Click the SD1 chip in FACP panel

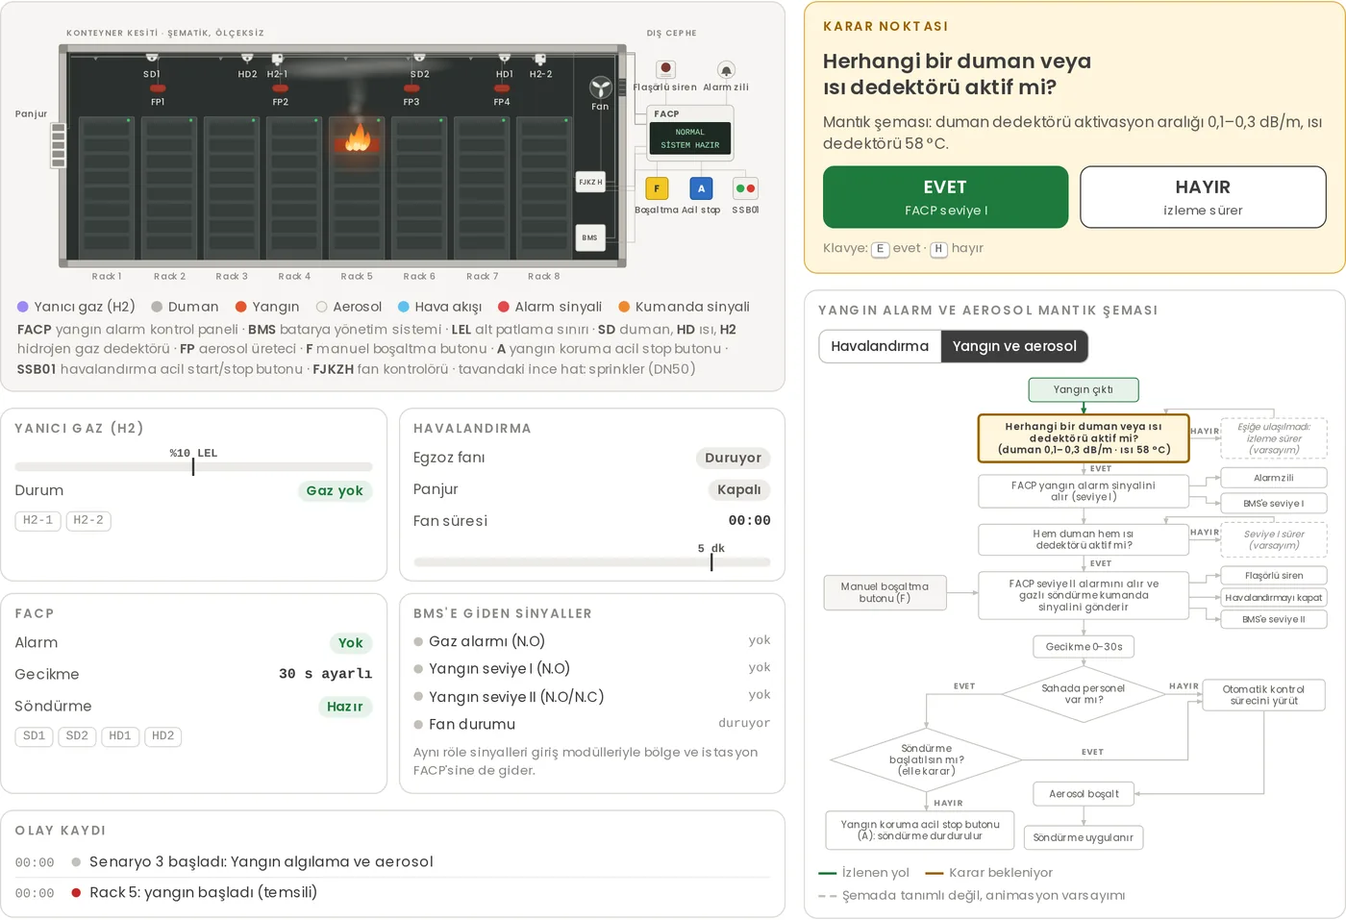click(34, 736)
